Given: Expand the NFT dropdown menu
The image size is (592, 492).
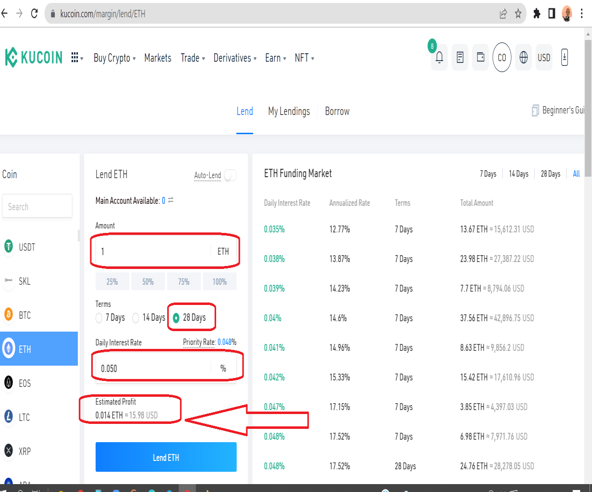Looking at the screenshot, I should click(304, 58).
